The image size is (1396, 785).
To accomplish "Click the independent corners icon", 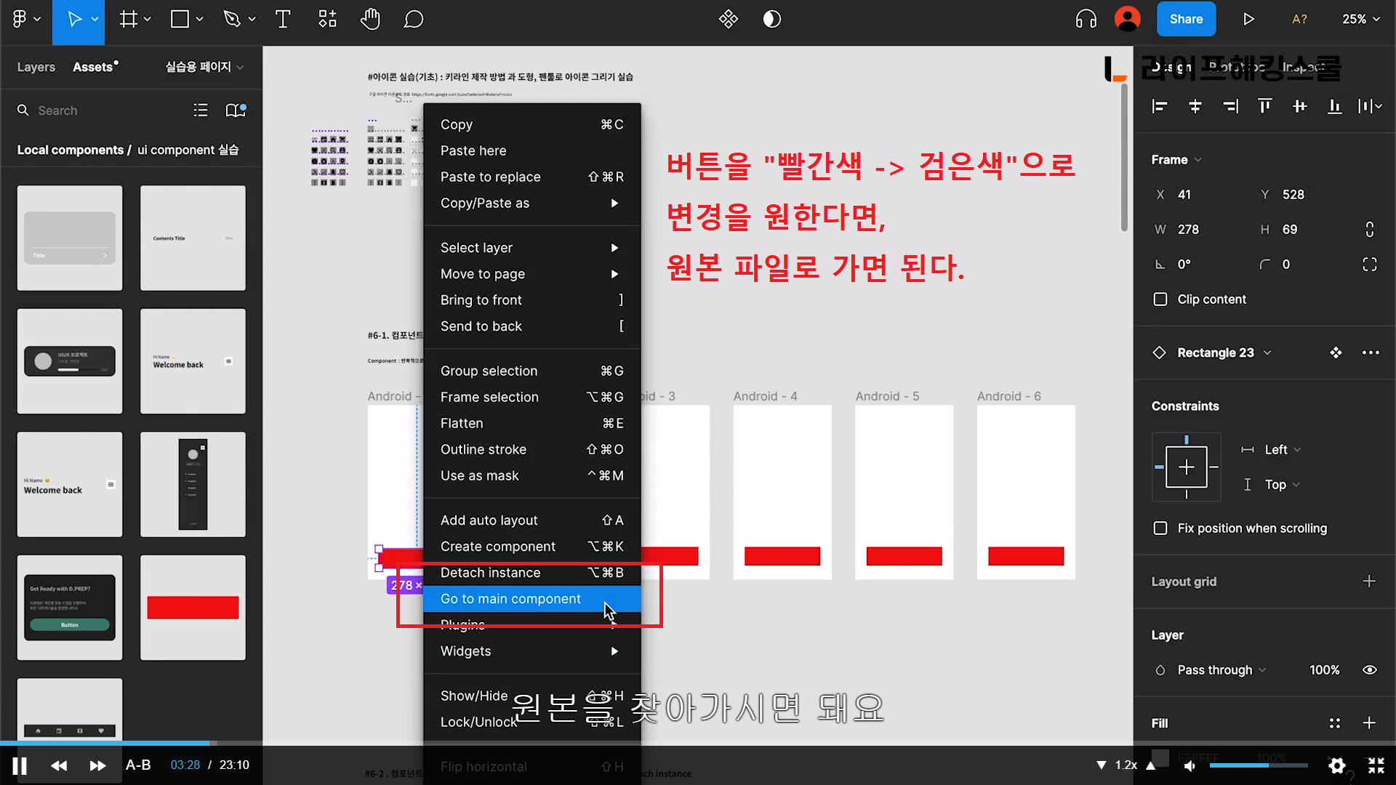I will tap(1369, 265).
